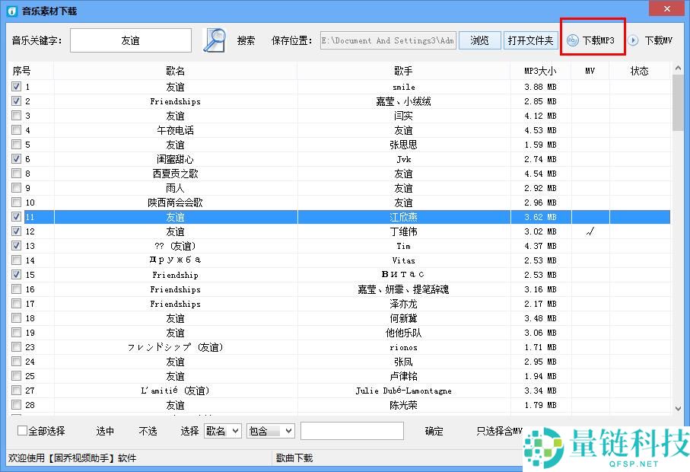Click the MP3大小 column header
Screen dimensions: 690x472
540,71
